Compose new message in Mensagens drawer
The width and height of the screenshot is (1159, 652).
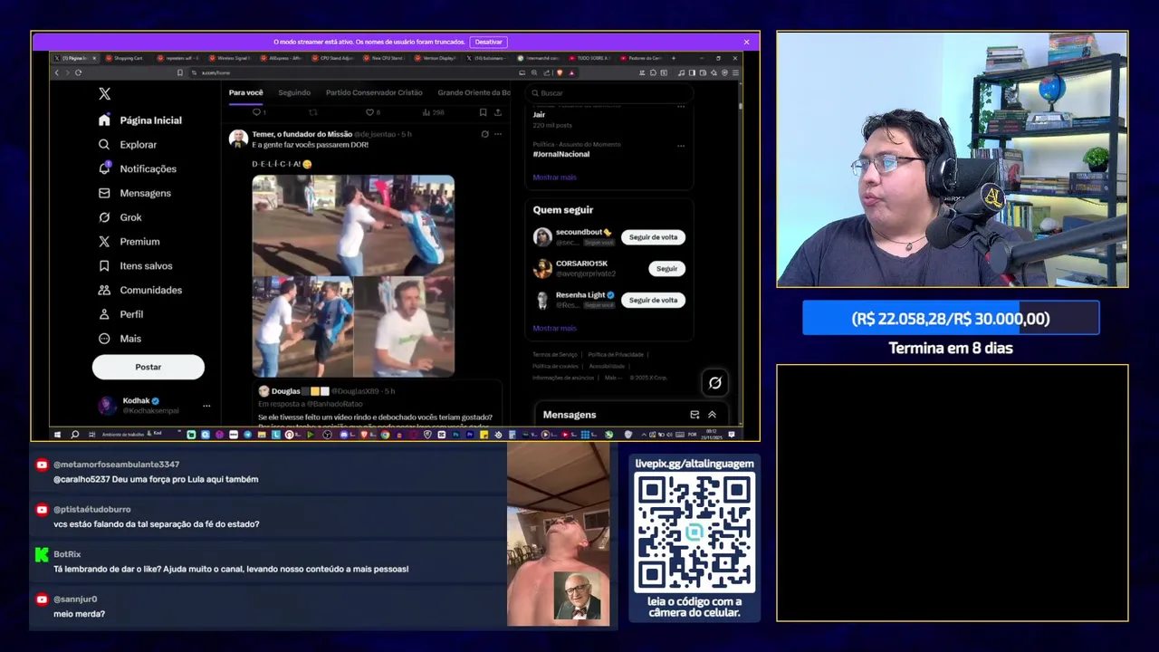[694, 415]
